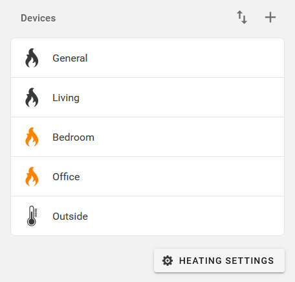Click the dark flame icon beside Living

coord(32,97)
